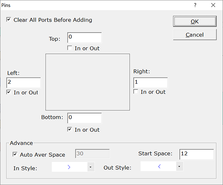
Task: Click the Start Space input field
Action: 197,154
